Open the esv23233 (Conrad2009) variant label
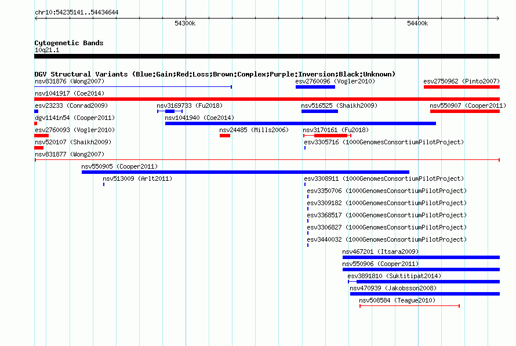Image resolution: width=516 pixels, height=346 pixels. [x=71, y=105]
